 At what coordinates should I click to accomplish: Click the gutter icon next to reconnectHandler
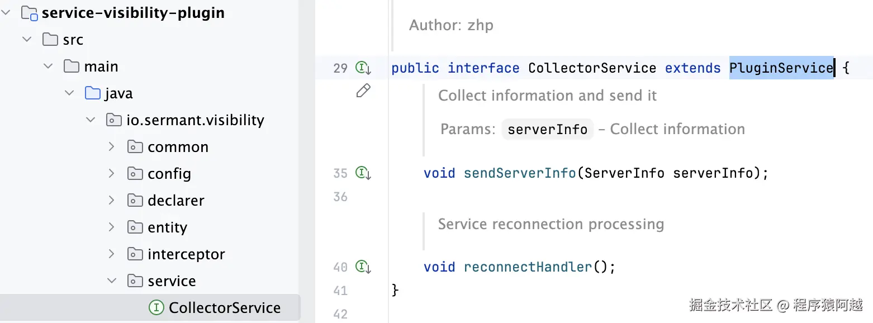pyautogui.click(x=363, y=267)
